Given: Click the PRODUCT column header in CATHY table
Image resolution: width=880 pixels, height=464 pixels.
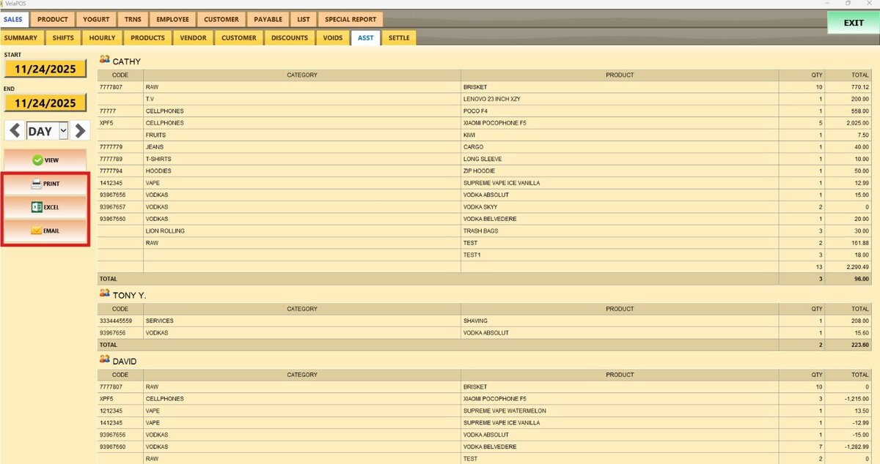Looking at the screenshot, I should click(x=620, y=75).
